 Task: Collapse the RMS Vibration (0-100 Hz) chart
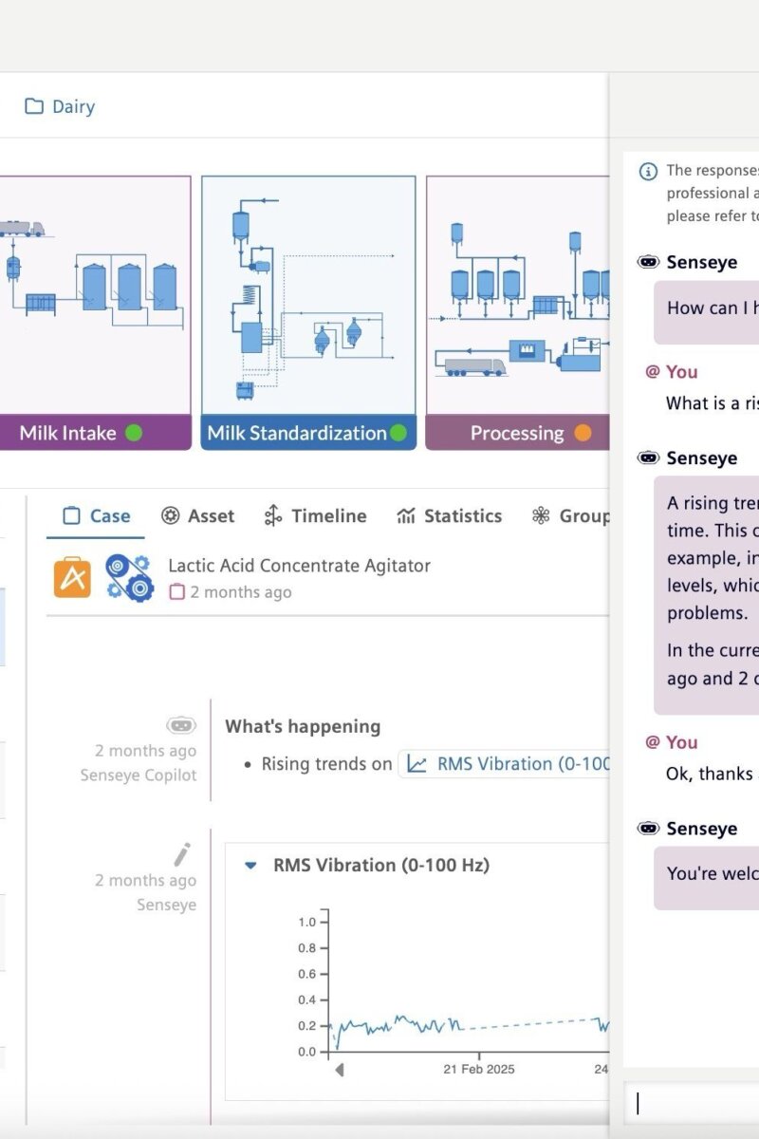pos(251,866)
